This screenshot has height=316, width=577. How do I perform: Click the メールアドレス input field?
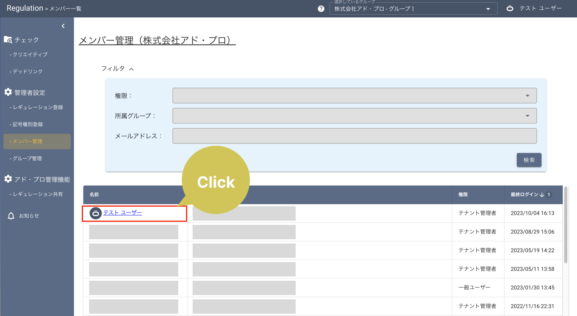point(355,136)
